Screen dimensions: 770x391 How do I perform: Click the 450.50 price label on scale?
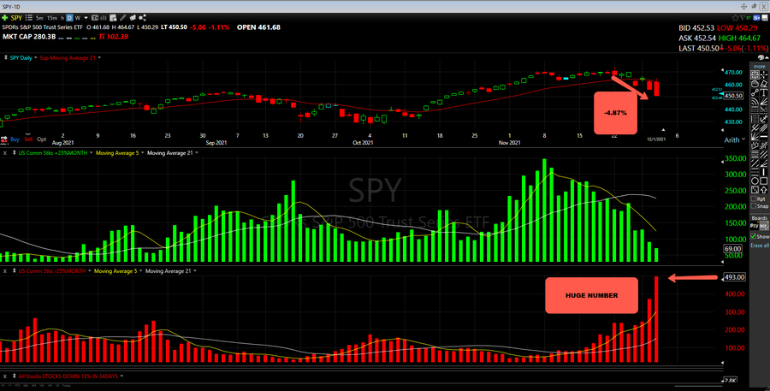(733, 96)
